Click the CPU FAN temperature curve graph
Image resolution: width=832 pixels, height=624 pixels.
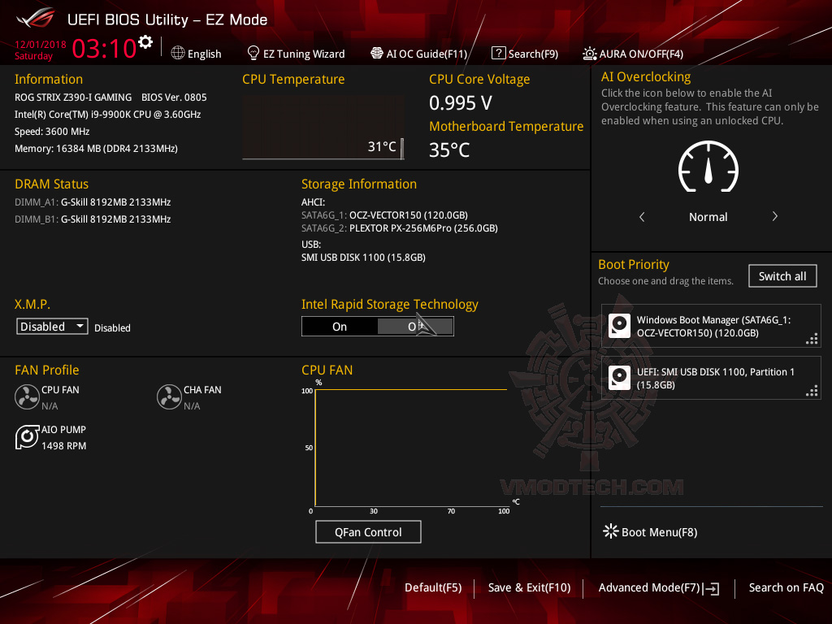click(x=406, y=447)
